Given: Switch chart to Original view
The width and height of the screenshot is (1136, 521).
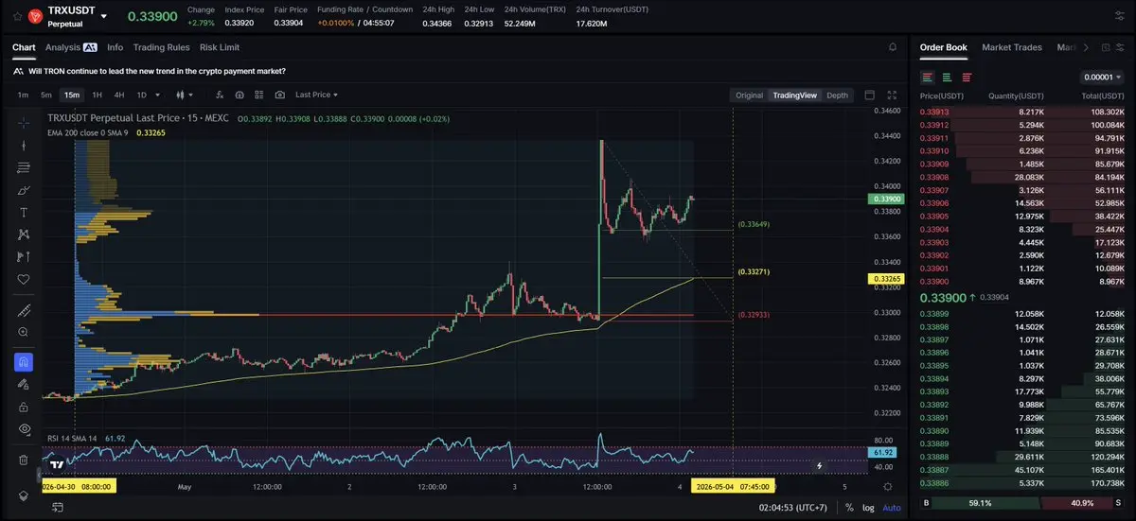Looking at the screenshot, I should (x=749, y=95).
